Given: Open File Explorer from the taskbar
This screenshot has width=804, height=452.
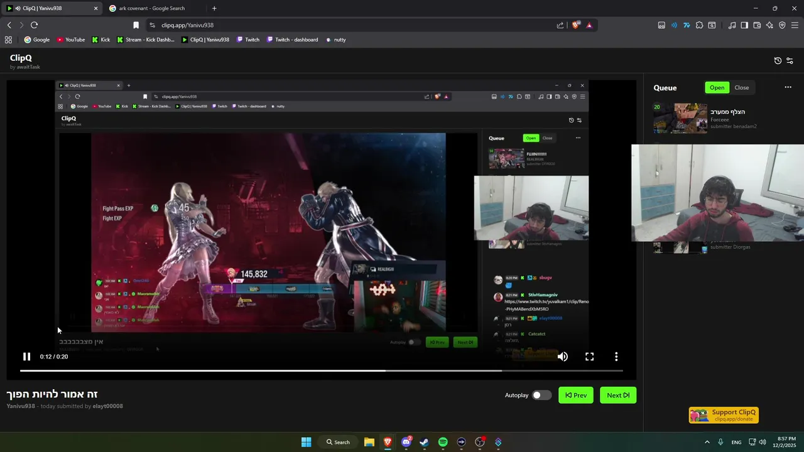Looking at the screenshot, I should [x=369, y=442].
